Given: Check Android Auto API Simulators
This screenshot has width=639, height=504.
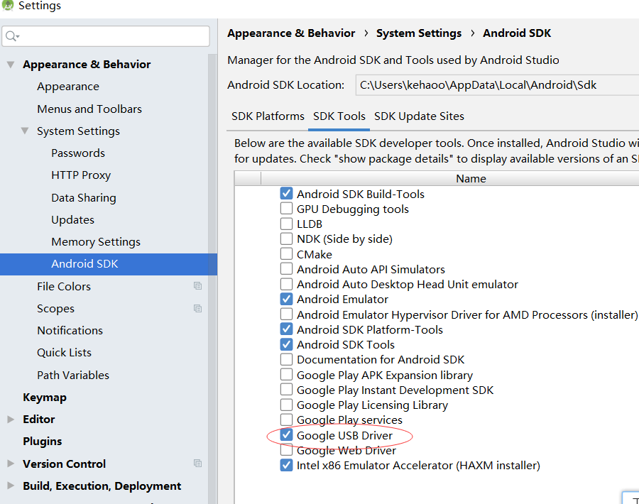Looking at the screenshot, I should 287,268.
